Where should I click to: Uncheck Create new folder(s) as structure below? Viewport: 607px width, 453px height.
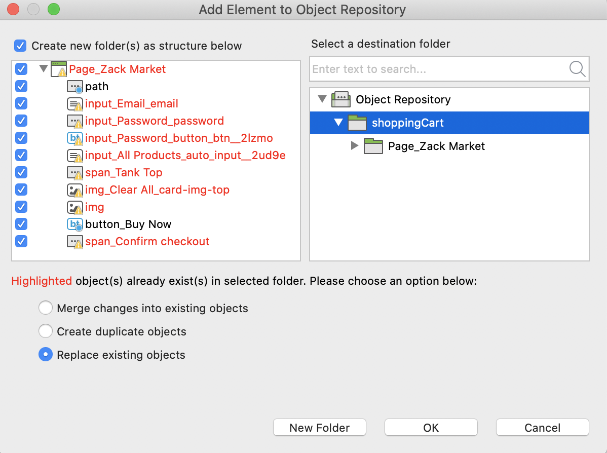coord(20,46)
